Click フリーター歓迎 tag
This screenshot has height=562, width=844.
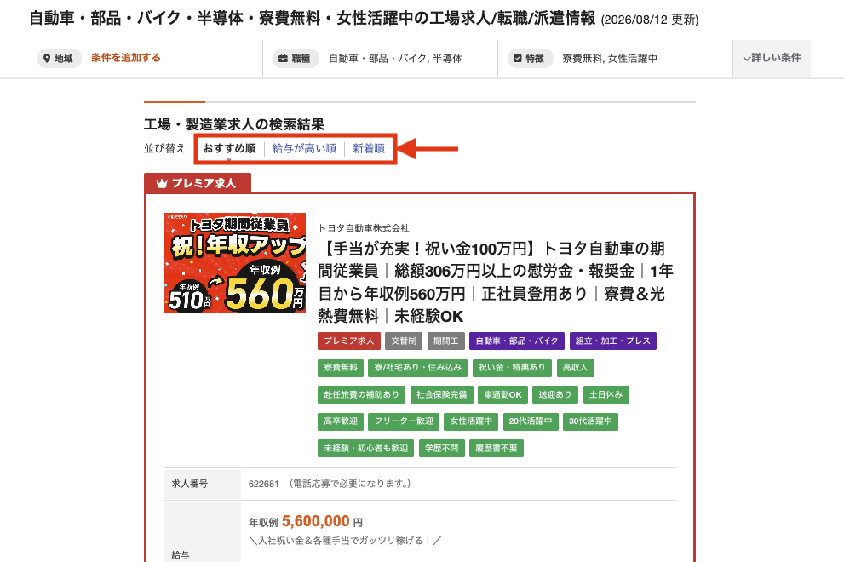[404, 421]
